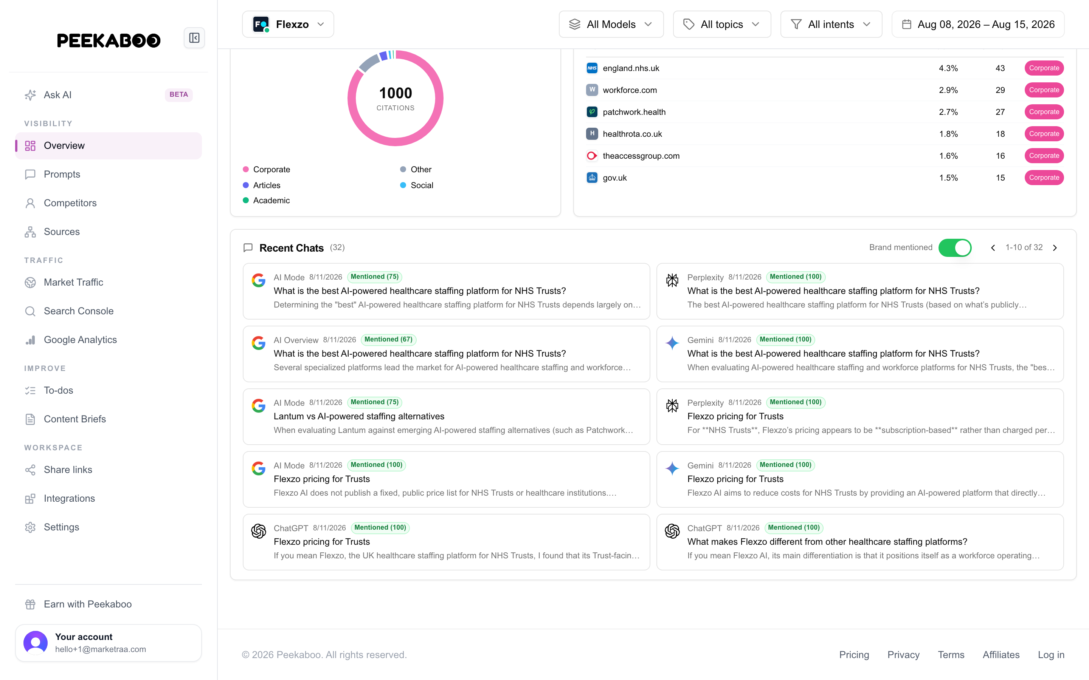Click the Market Traffic globe icon
This screenshot has height=680, width=1089.
click(x=30, y=282)
